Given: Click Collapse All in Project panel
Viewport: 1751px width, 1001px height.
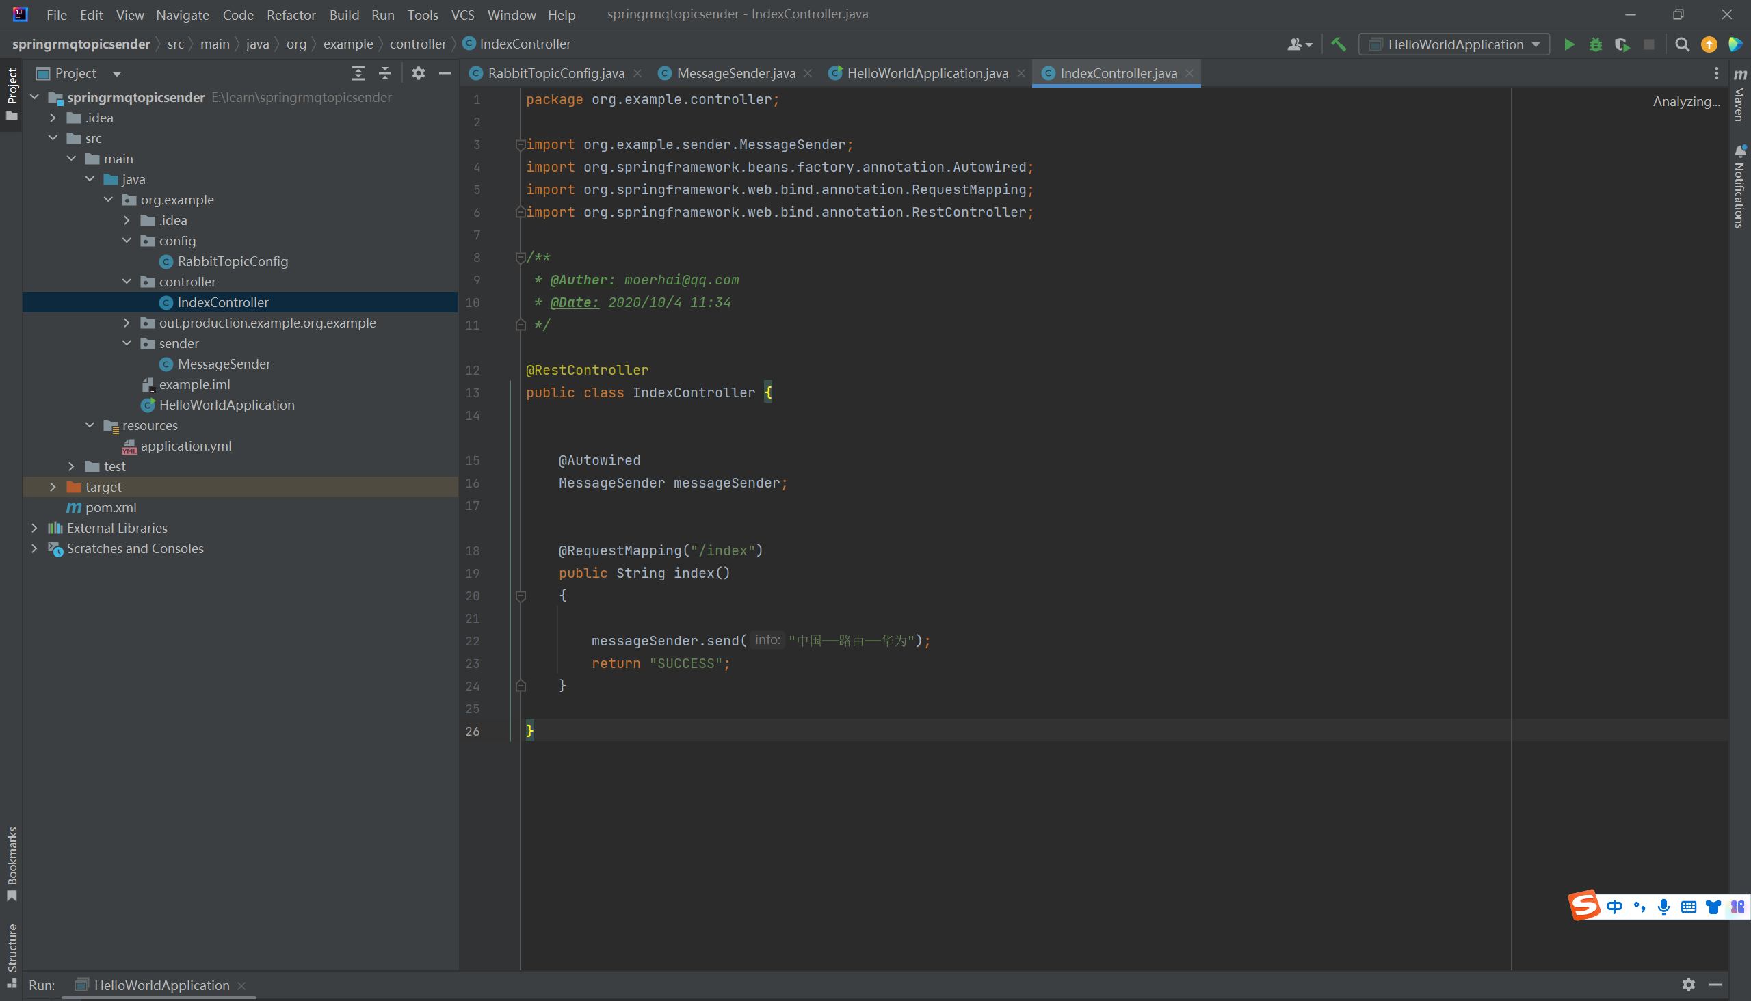Looking at the screenshot, I should 385,73.
